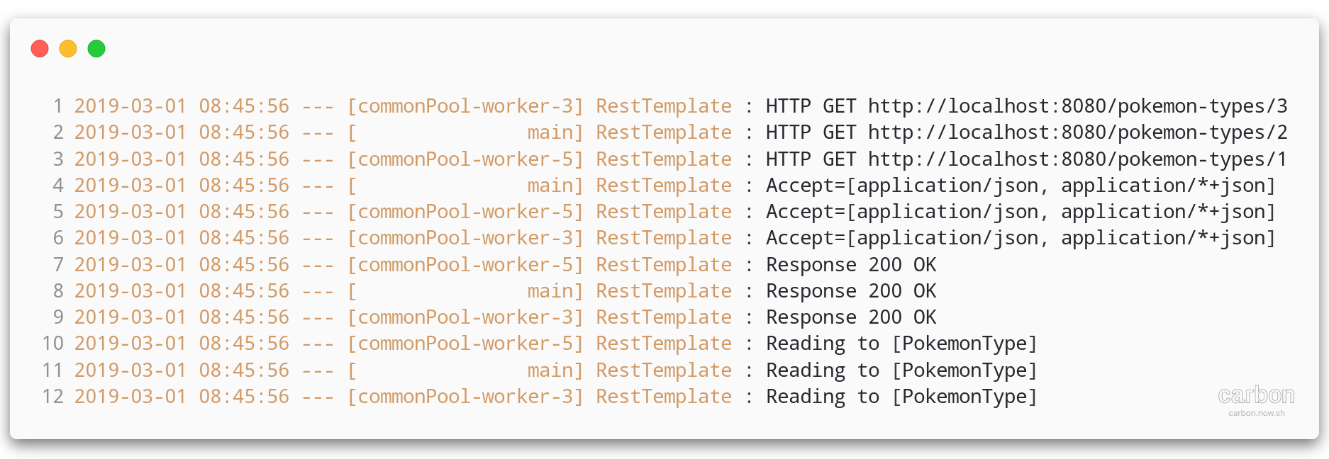Click the RestTemplate label on line 9

(x=664, y=317)
